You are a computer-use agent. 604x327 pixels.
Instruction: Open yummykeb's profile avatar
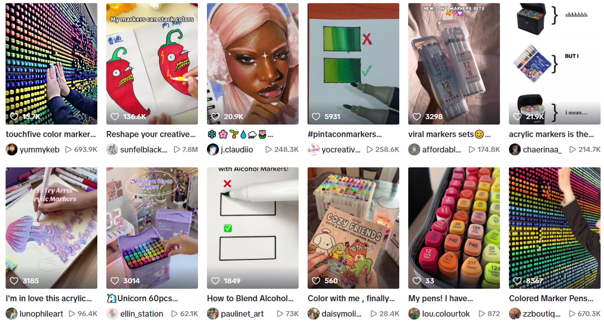pos(12,149)
